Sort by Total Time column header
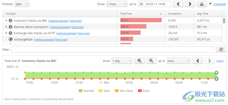 [x=141, y=14]
